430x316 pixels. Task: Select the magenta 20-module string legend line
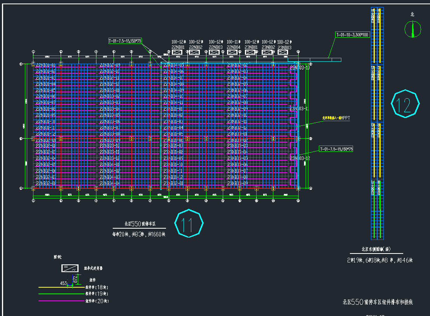[61, 301]
